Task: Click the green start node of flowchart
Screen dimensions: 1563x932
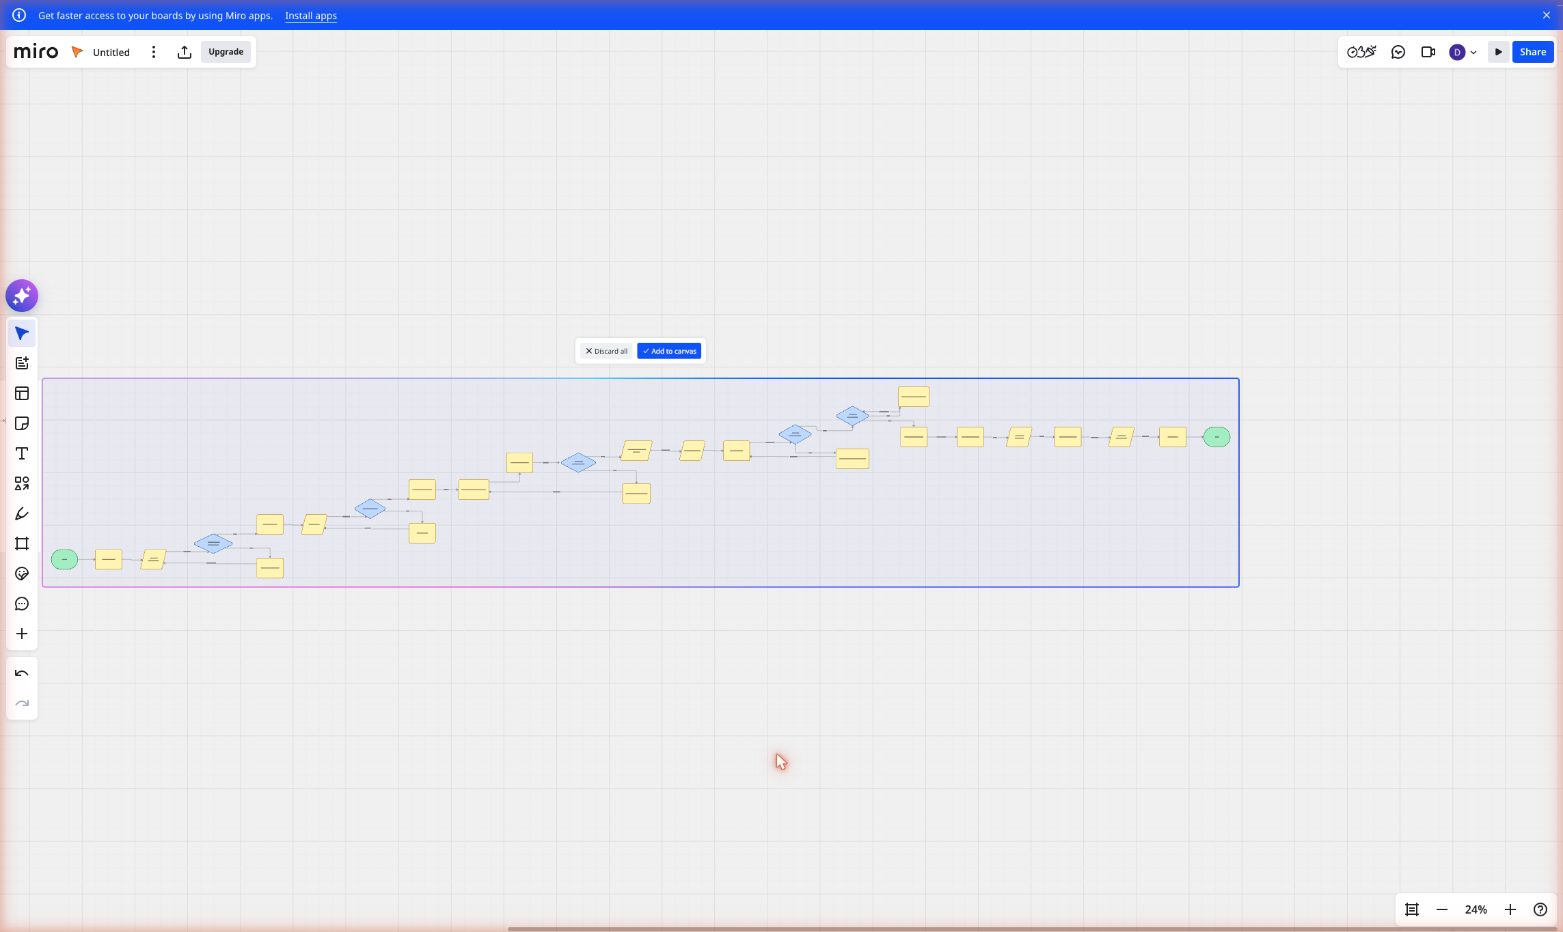Action: 64,559
